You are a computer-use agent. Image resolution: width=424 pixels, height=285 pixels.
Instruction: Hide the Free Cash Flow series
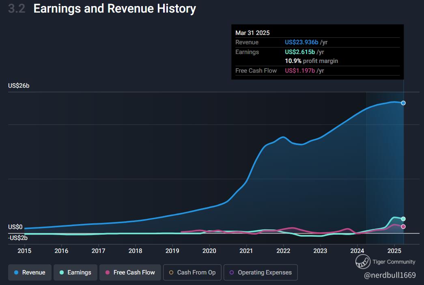pyautogui.click(x=130, y=272)
